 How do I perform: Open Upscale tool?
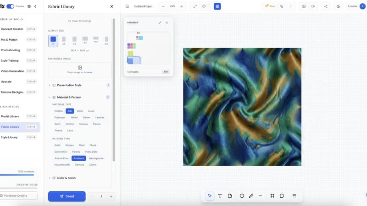pyautogui.click(x=18, y=81)
